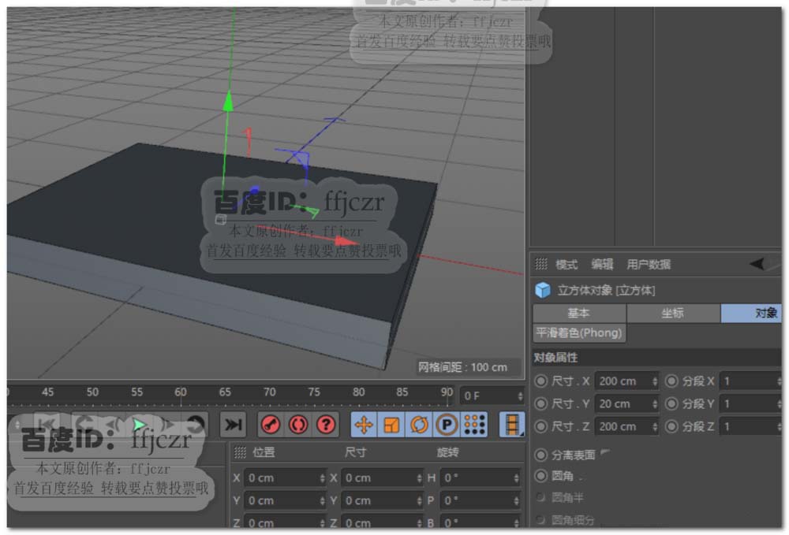This screenshot has width=789, height=535.
Task: Toggle the 分段 Z animation circle
Action: point(671,426)
